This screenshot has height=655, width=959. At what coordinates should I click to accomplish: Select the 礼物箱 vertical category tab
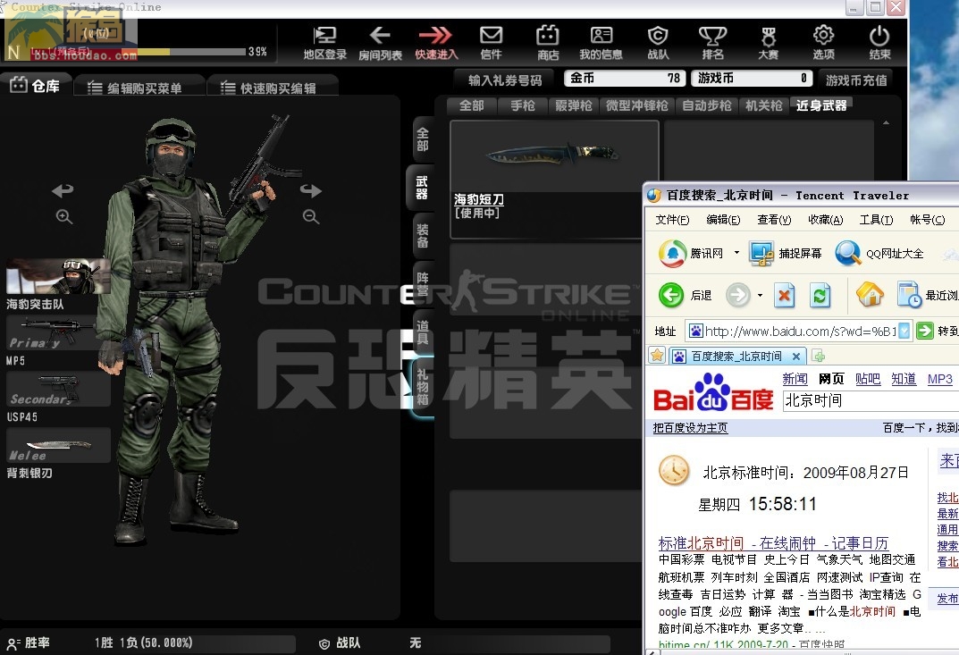click(422, 387)
